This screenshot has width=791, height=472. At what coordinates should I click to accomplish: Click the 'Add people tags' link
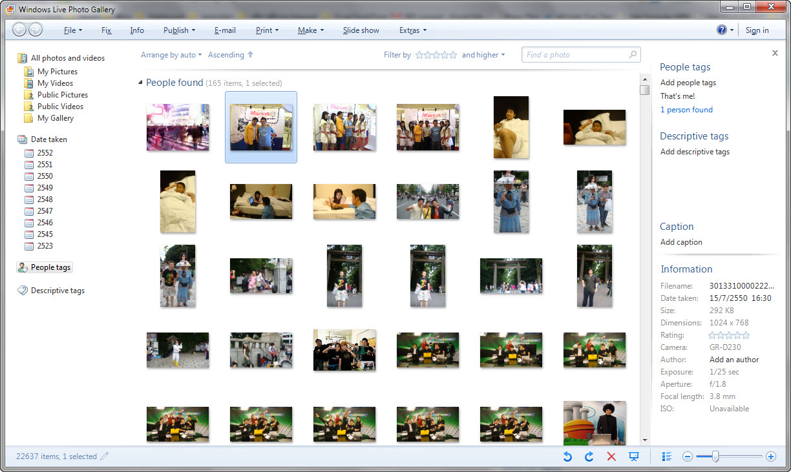pos(688,83)
